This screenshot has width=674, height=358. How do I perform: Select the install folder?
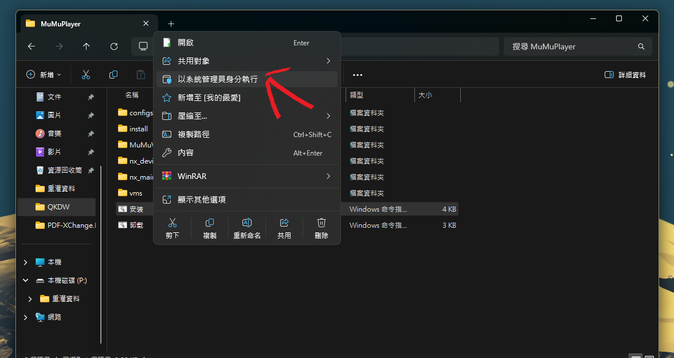[134, 129]
